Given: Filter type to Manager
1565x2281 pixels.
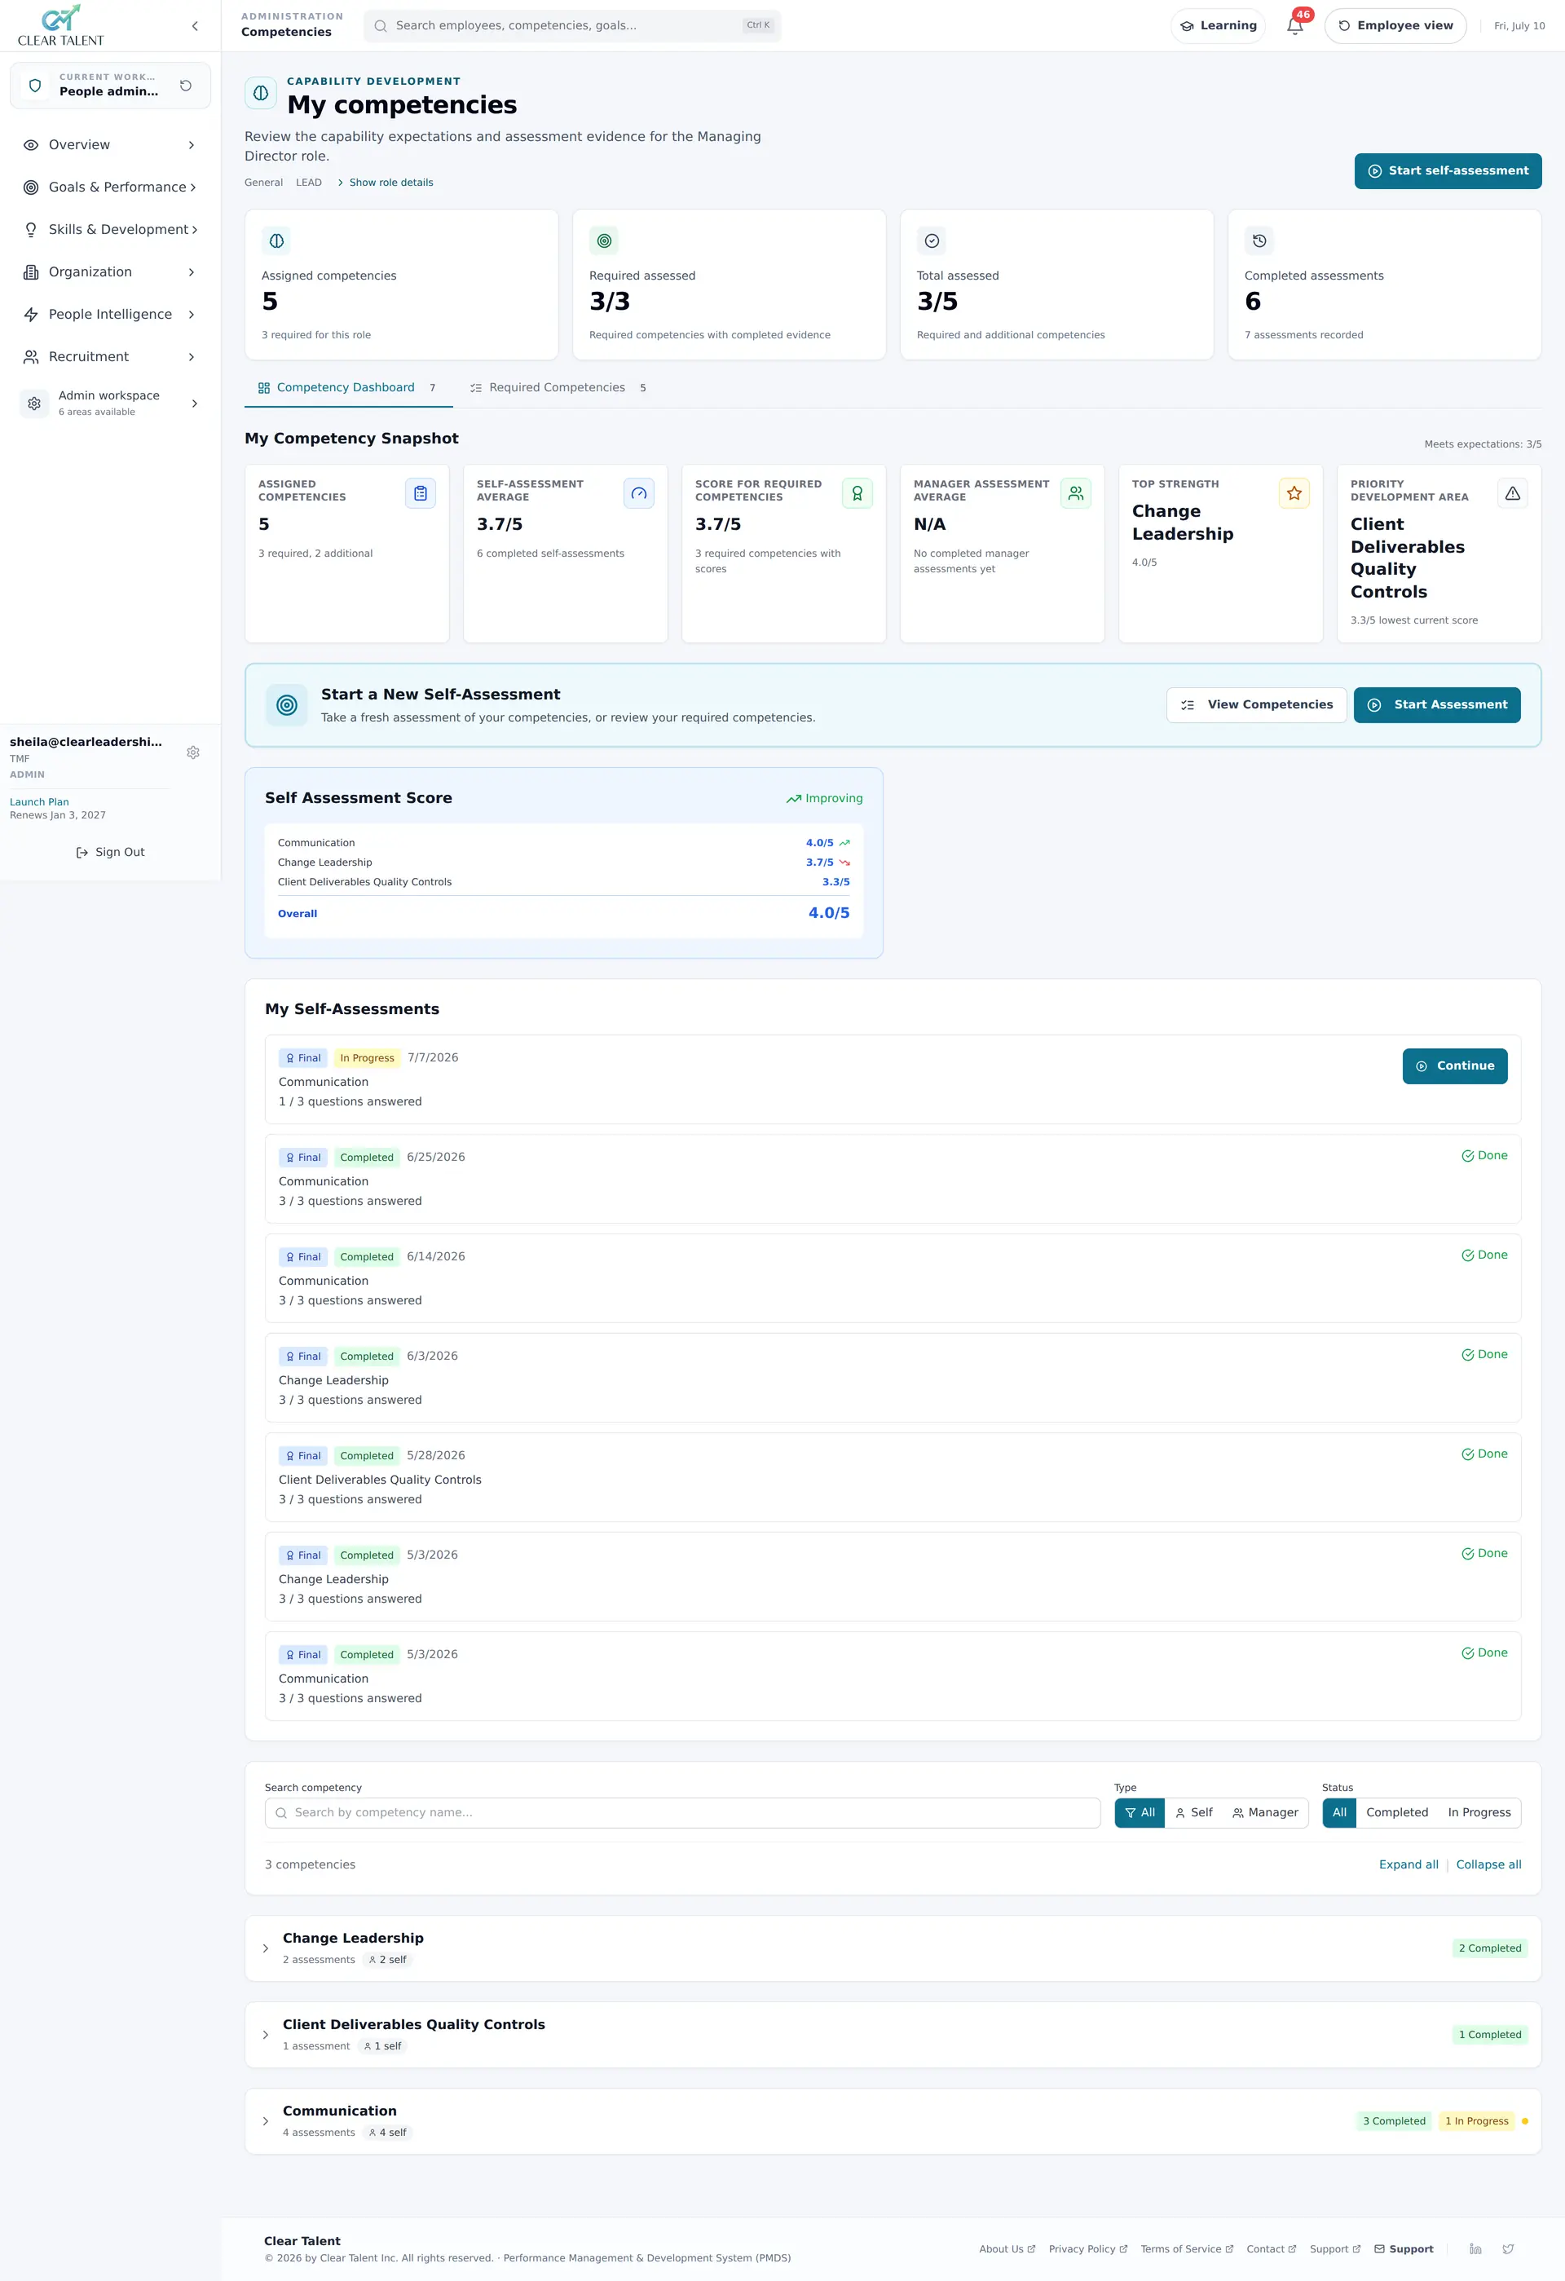Looking at the screenshot, I should pyautogui.click(x=1266, y=1813).
